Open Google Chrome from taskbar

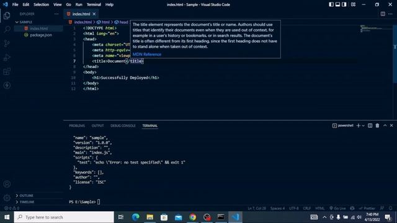pos(193,217)
